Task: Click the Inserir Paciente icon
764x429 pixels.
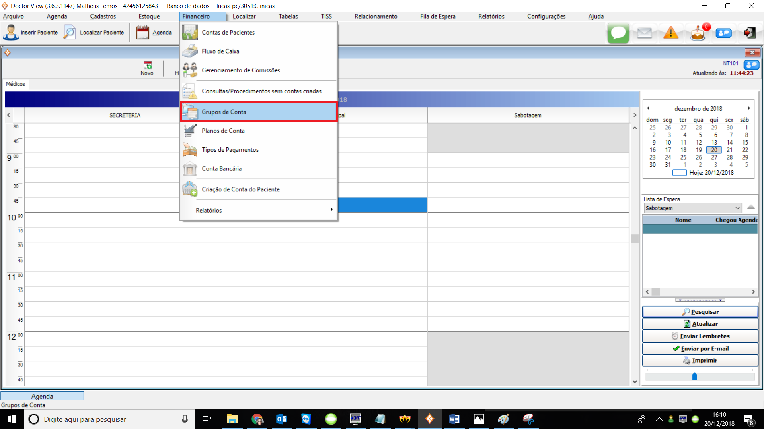Action: (11, 33)
